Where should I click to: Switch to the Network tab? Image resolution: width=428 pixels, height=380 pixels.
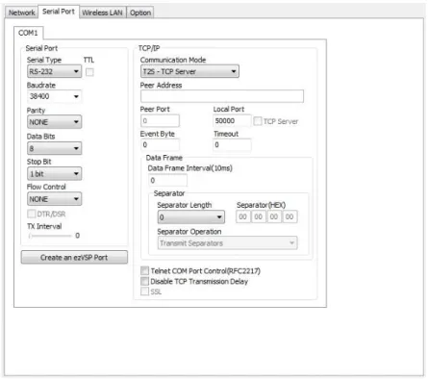21,13
